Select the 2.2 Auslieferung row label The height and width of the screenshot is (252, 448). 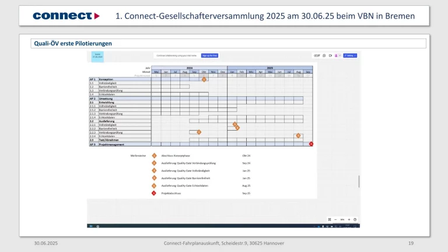click(x=120, y=121)
